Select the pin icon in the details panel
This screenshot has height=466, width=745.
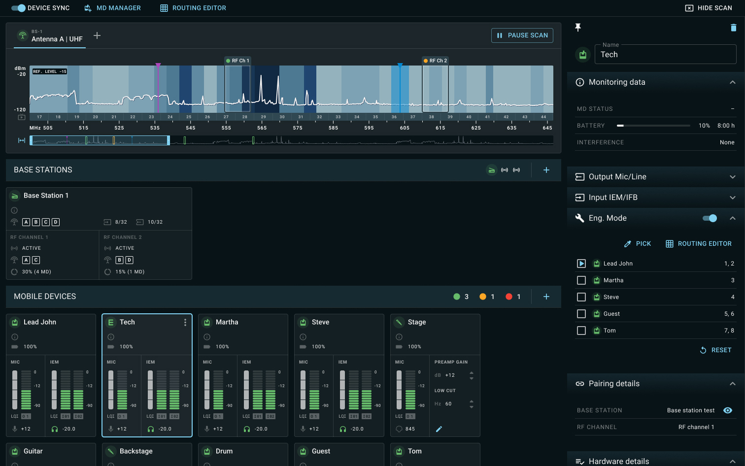pyautogui.click(x=577, y=28)
